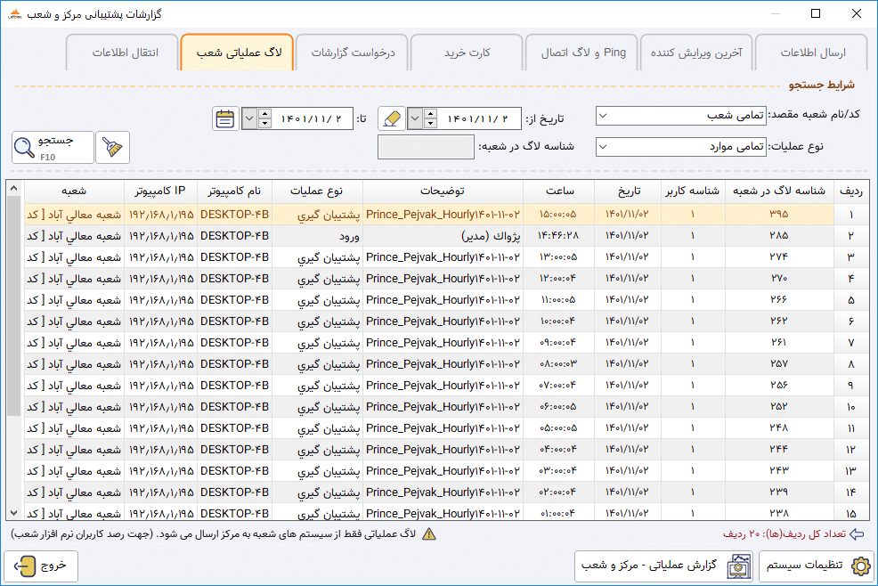Select the لاگ عملیاتی شعب tab

click(239, 53)
